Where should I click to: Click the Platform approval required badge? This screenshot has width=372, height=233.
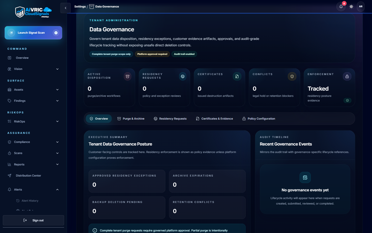click(152, 54)
